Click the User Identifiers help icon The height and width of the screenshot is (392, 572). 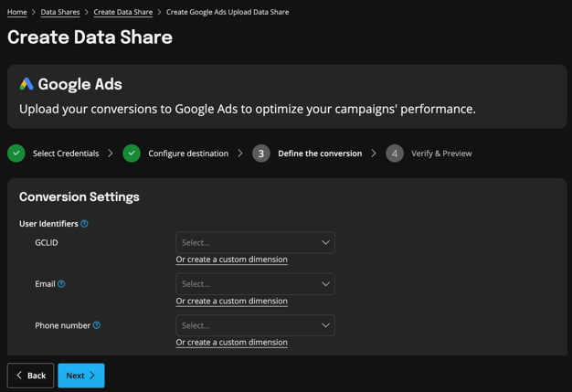point(84,224)
